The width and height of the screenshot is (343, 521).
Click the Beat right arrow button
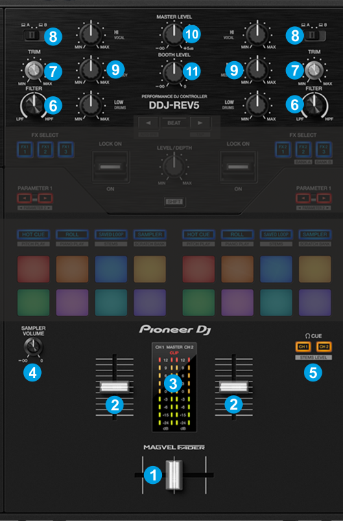pyautogui.click(x=200, y=122)
